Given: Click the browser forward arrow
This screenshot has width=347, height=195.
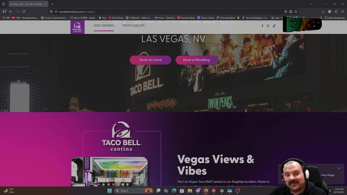Looking at the screenshot, I should pyautogui.click(x=17, y=12).
